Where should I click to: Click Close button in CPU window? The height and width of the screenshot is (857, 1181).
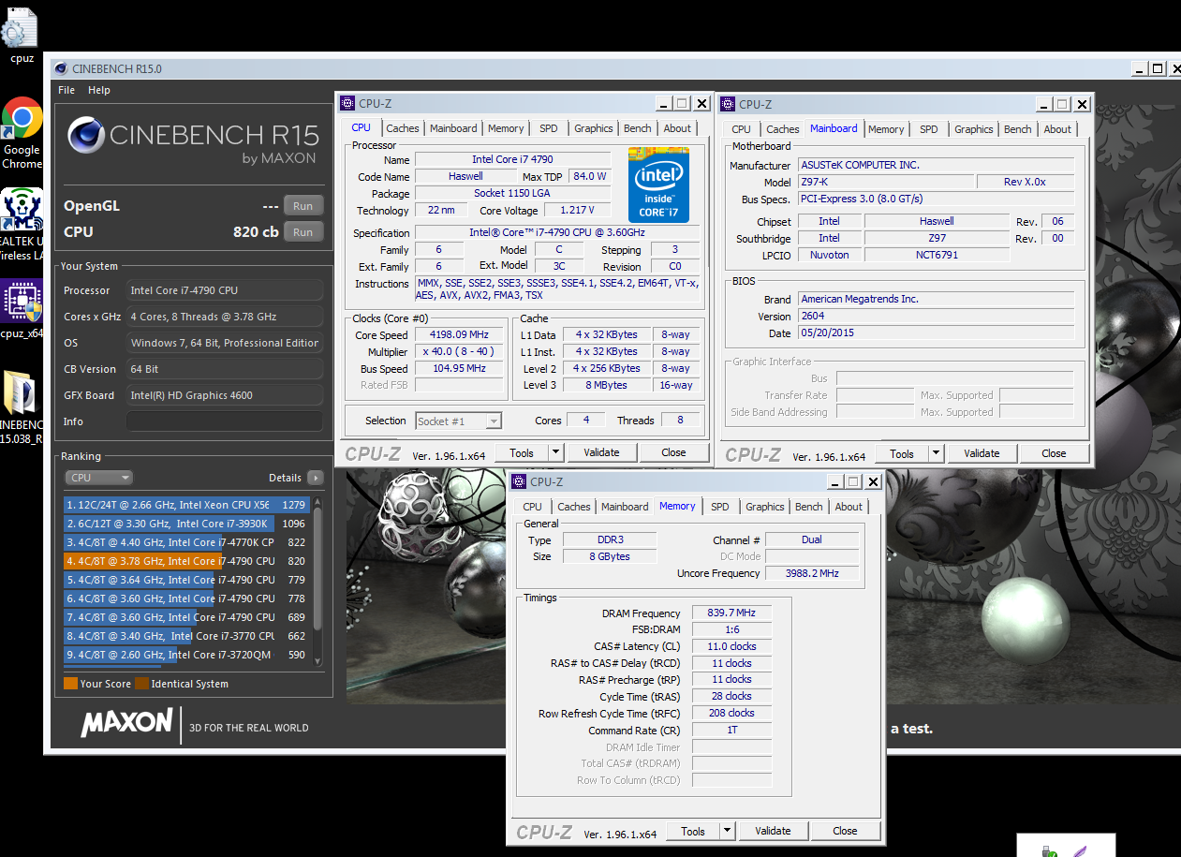coord(673,452)
